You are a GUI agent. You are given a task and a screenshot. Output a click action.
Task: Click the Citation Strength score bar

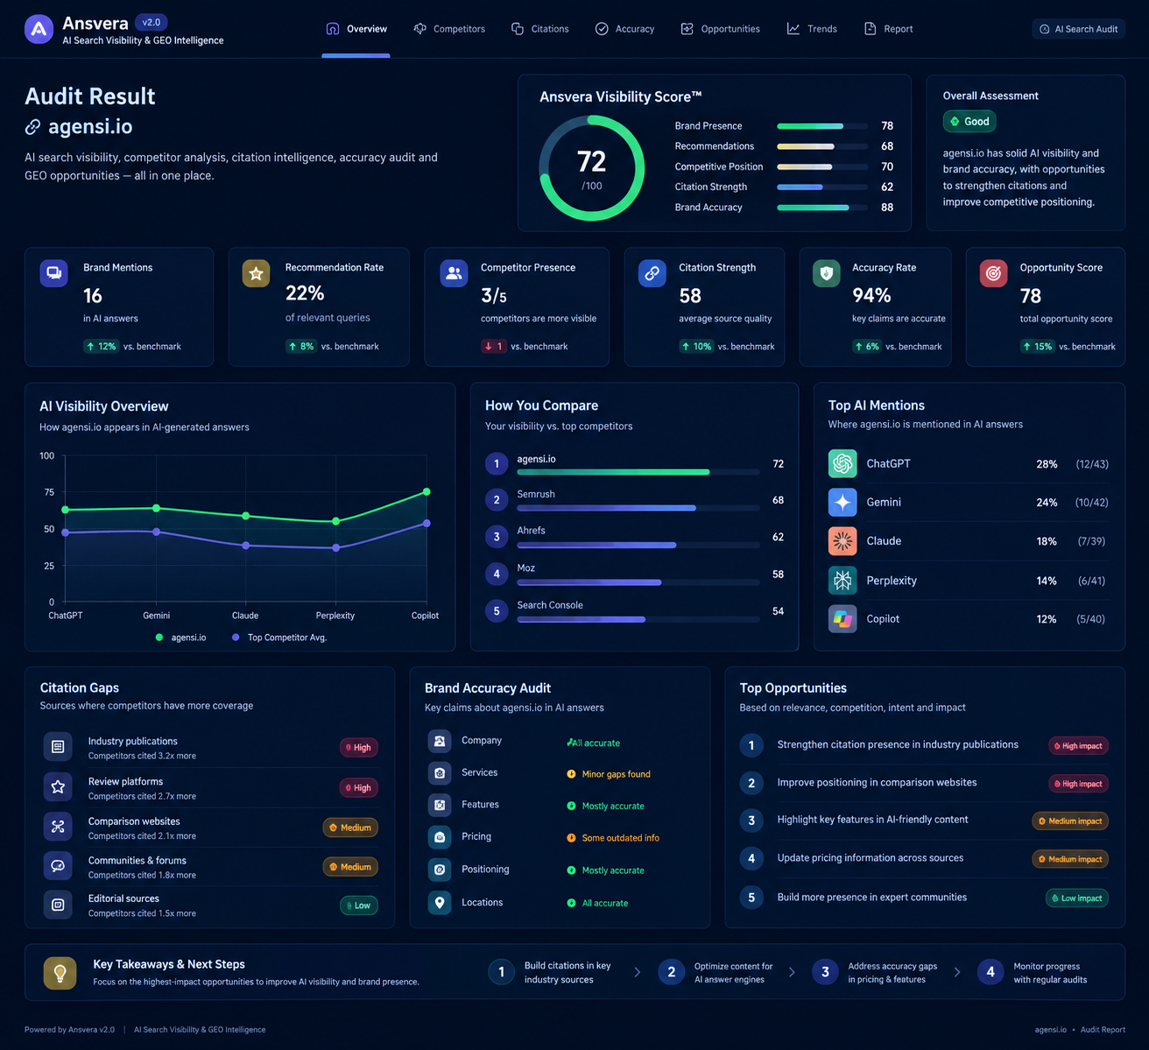coord(822,187)
